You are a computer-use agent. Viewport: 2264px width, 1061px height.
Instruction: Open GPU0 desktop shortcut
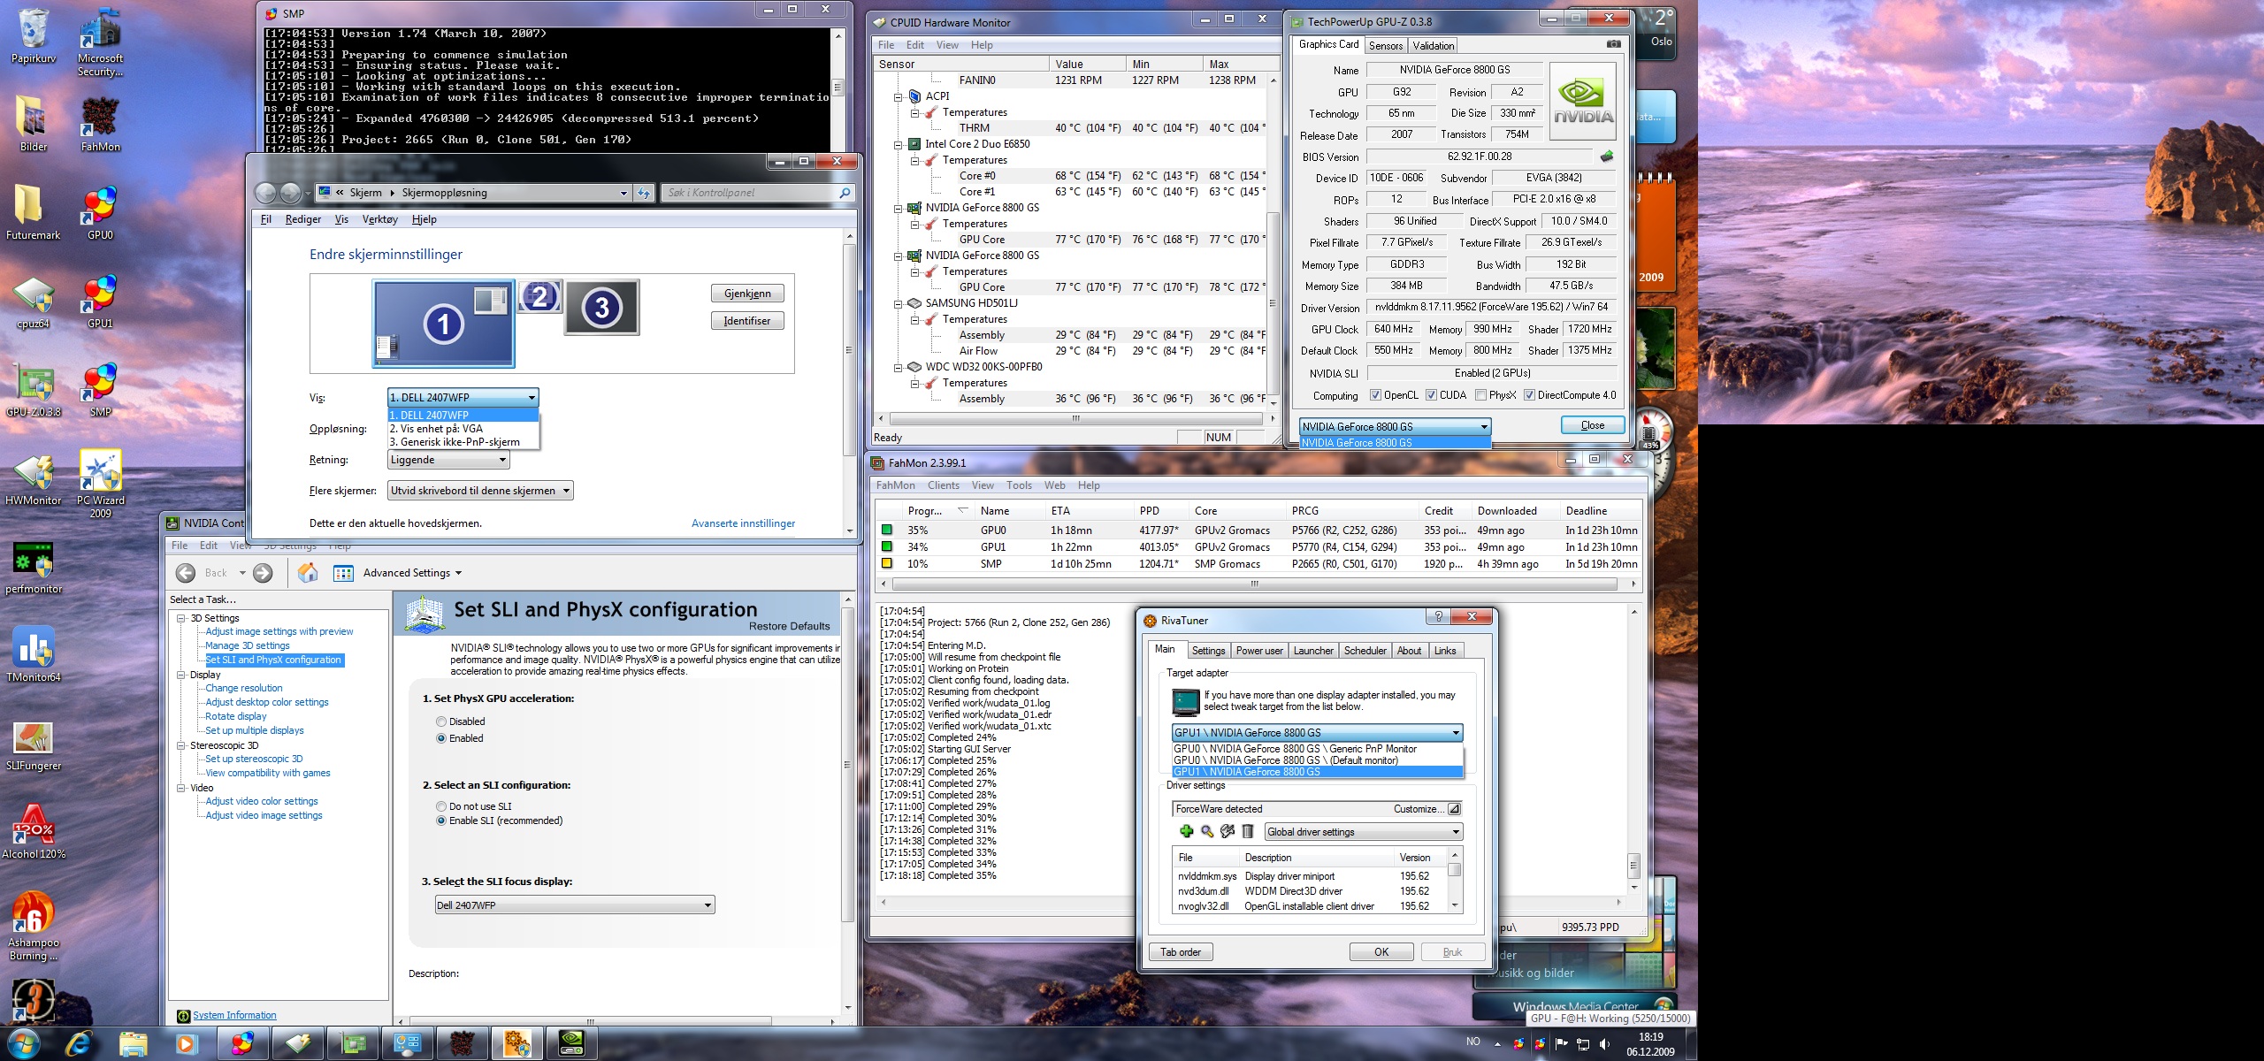101,212
